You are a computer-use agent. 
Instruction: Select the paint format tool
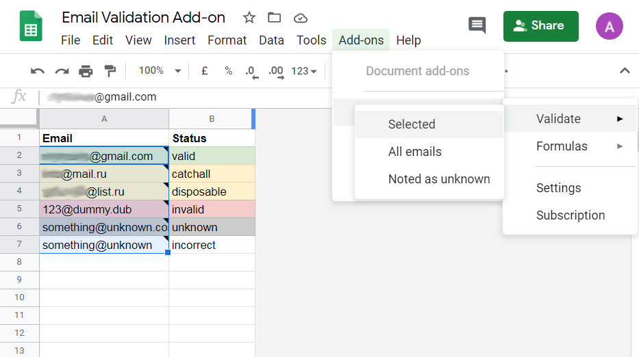click(x=110, y=71)
